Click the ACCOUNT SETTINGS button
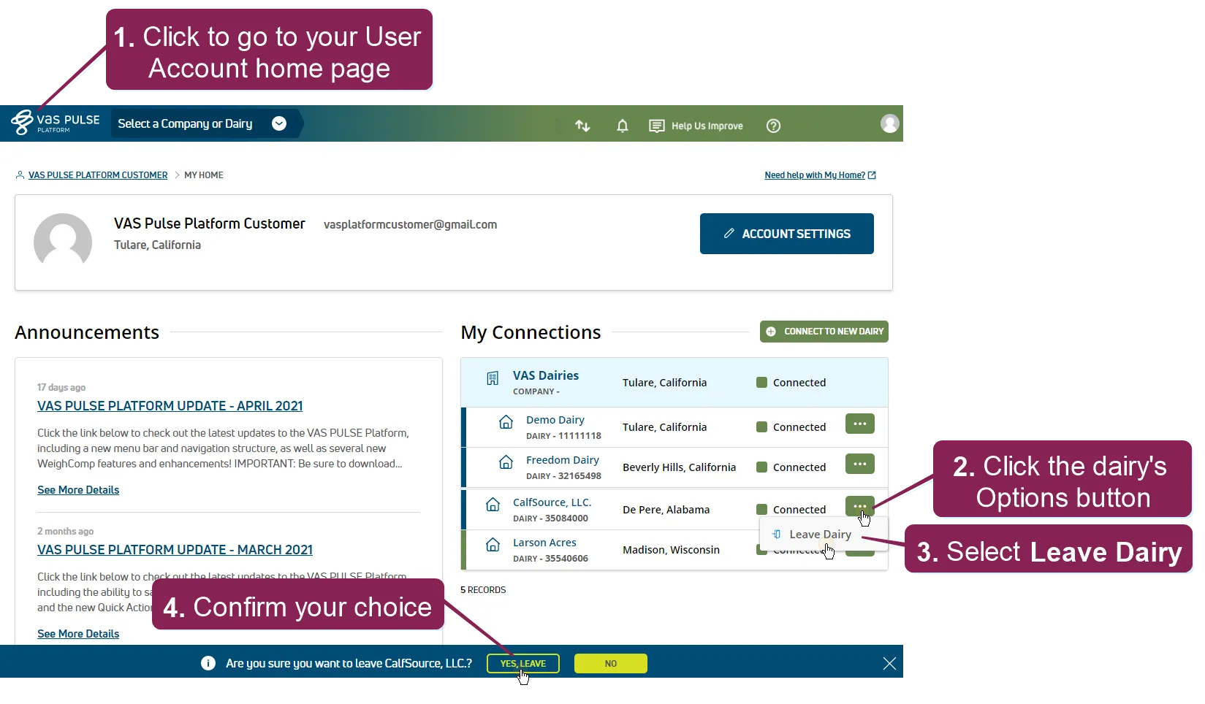Viewport: 1205px width, 704px height. [x=787, y=234]
